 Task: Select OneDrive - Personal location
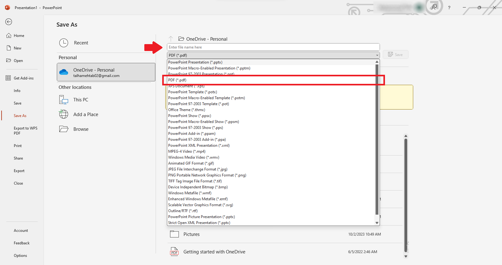(106, 72)
